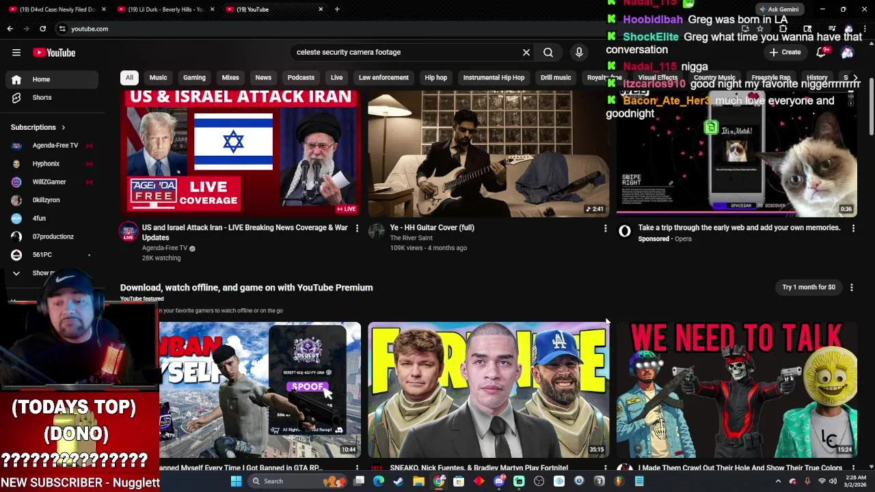
Task: Open options for Ye - HH Guitar Cover video
Action: [x=605, y=228]
